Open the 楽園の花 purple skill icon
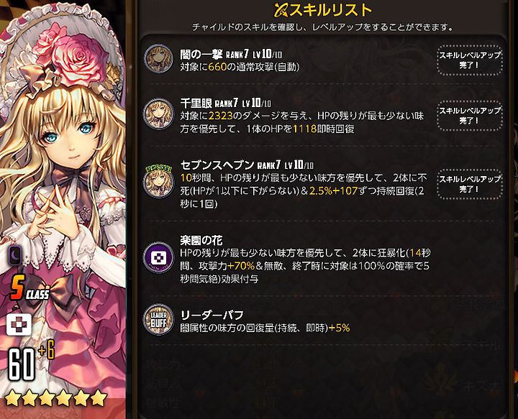This screenshot has width=518, height=419. tap(158, 257)
